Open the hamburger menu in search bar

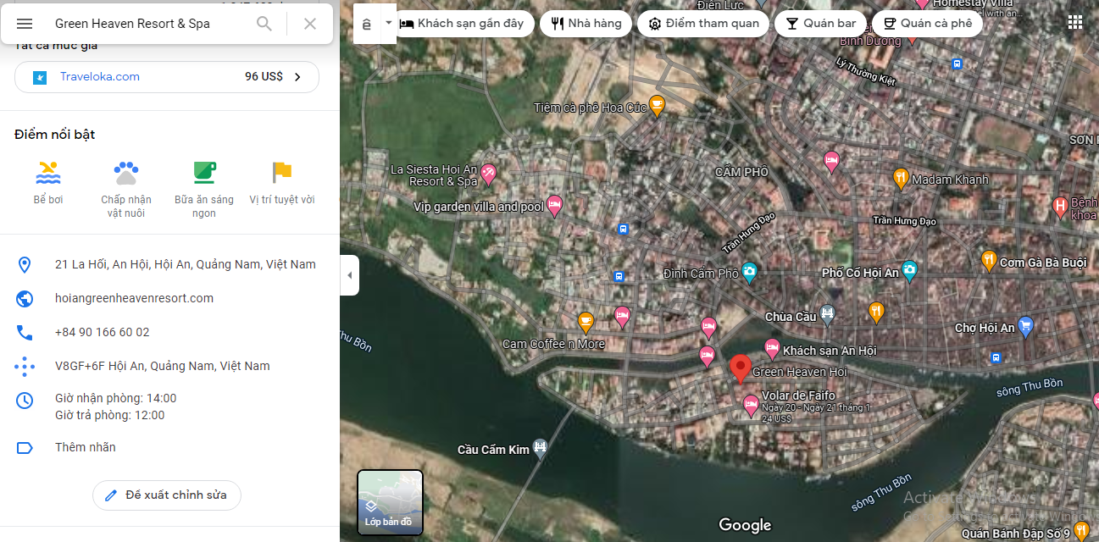tap(25, 24)
